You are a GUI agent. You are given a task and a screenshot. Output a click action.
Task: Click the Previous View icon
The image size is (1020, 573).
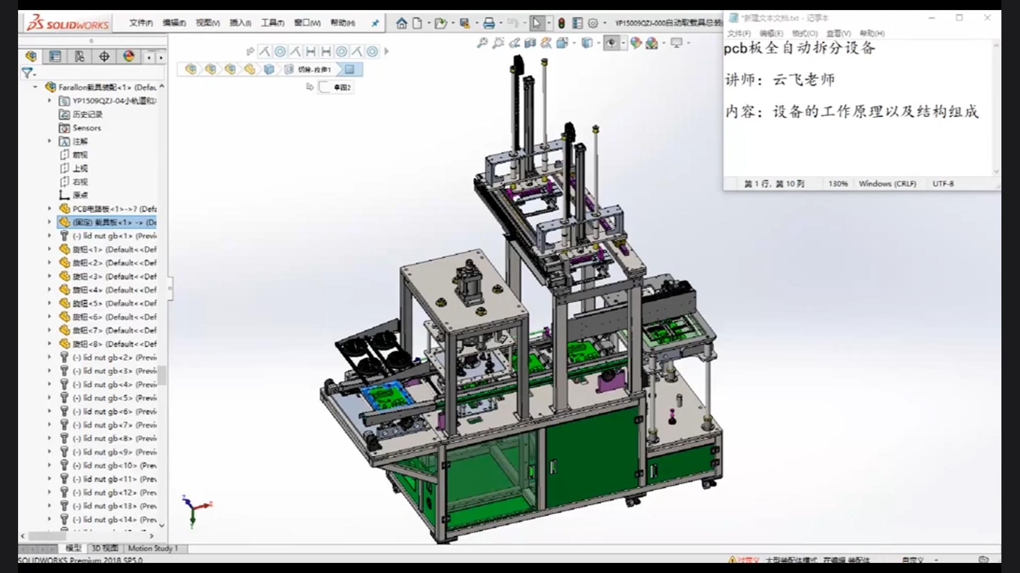(514, 43)
